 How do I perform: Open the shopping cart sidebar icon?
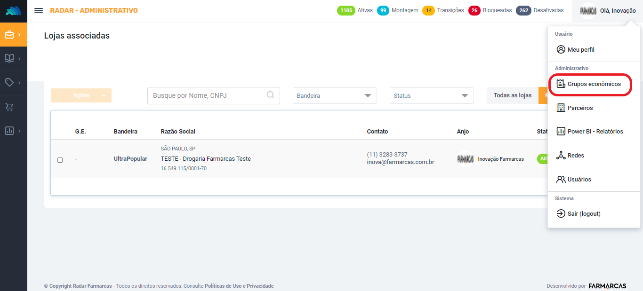click(9, 107)
